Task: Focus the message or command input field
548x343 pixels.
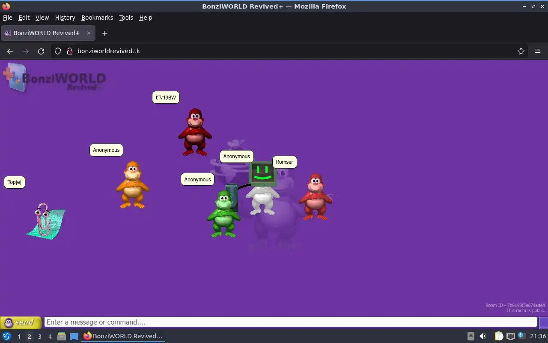Action: coord(290,322)
